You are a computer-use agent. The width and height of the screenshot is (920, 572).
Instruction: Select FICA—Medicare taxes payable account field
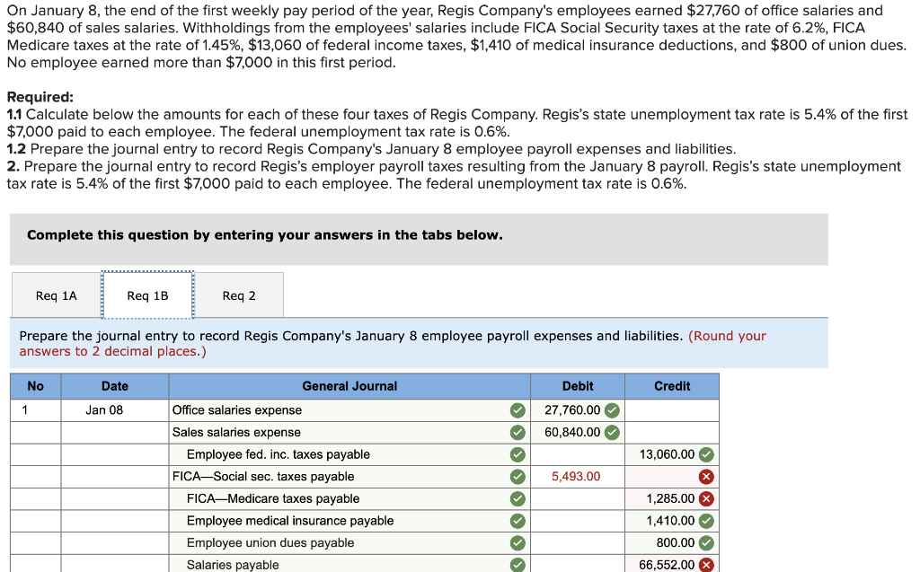[x=349, y=498]
